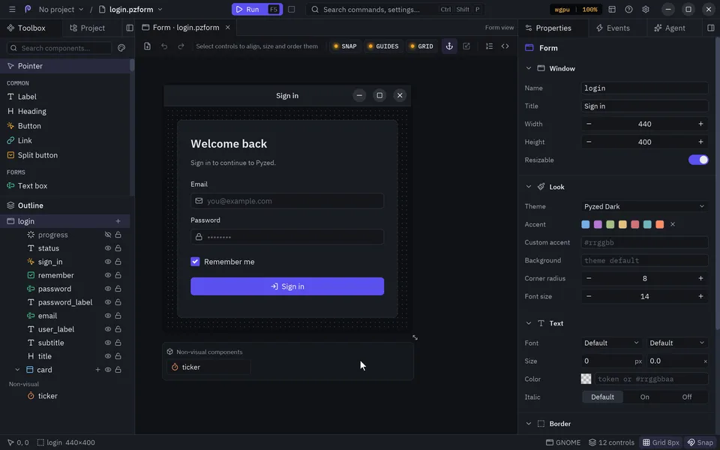Expand the Border section
The image size is (720, 450).
[529, 424]
